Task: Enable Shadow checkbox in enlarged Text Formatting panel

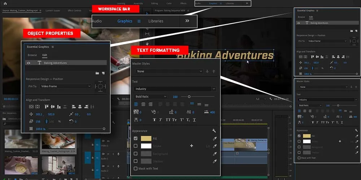Action: click(136, 161)
